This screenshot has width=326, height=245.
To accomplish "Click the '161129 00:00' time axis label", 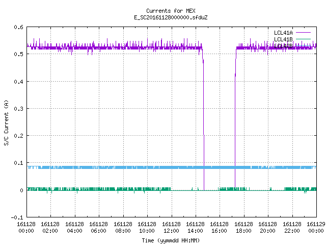I will tap(316, 227).
